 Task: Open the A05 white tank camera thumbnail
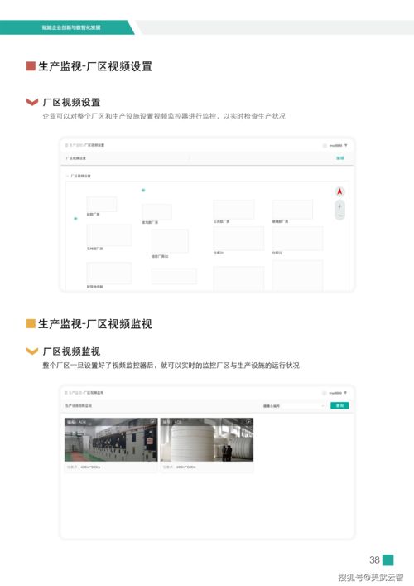(x=207, y=439)
